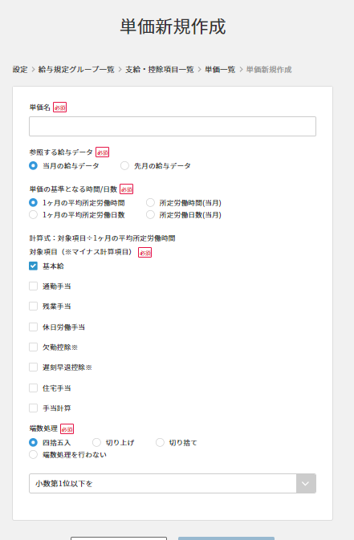Image resolution: width=354 pixels, height=540 pixels.
Task: Enable the 手当計算 checkbox
Action: 33,408
